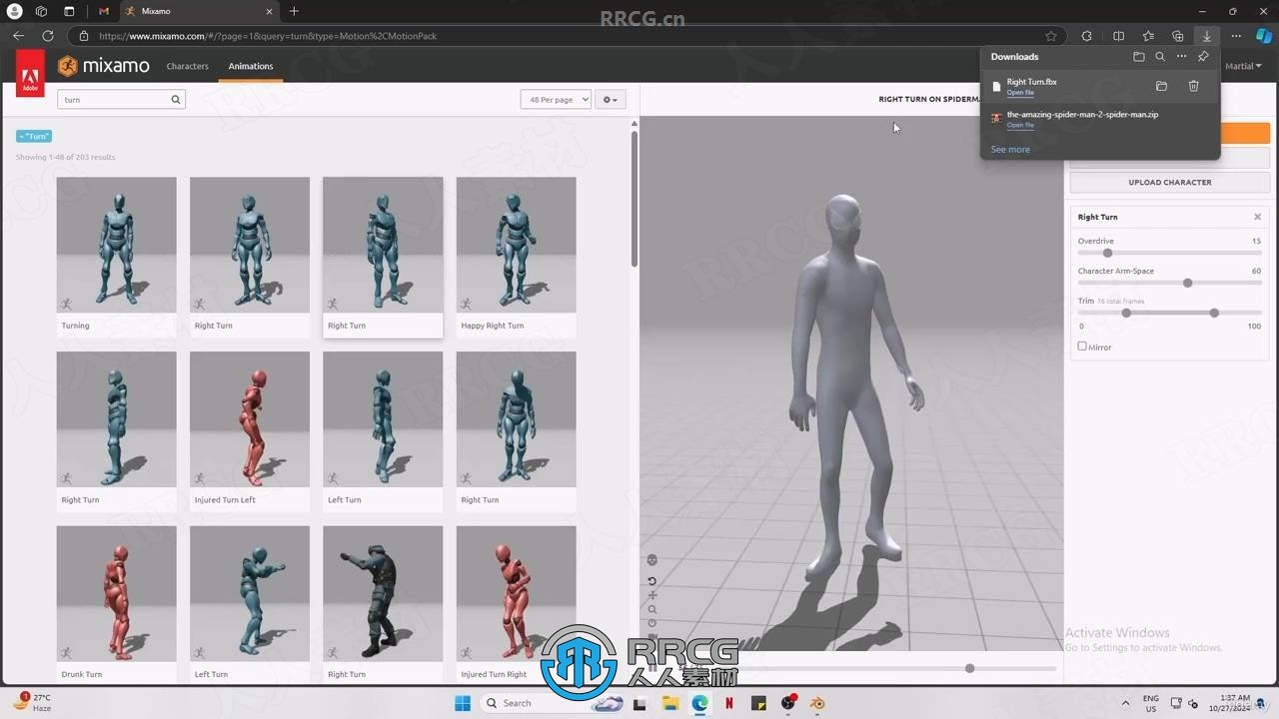1279x719 pixels.
Task: Delete the Right Turn.fbx download
Action: pos(1193,87)
